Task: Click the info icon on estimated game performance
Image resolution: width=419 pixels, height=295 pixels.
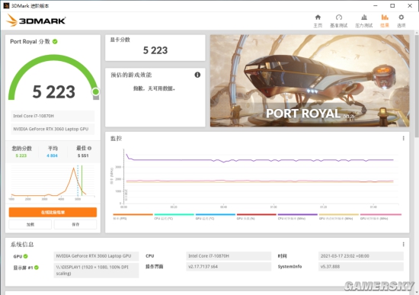Action: (197, 75)
